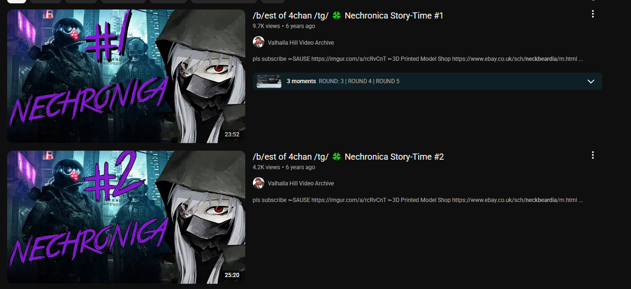The image size is (631, 289).
Task: Click the "3 moments" label text
Action: pos(301,81)
